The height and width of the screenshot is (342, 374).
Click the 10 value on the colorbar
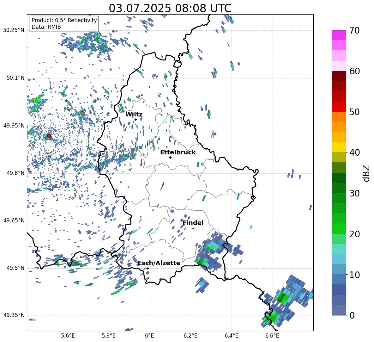(x=354, y=275)
